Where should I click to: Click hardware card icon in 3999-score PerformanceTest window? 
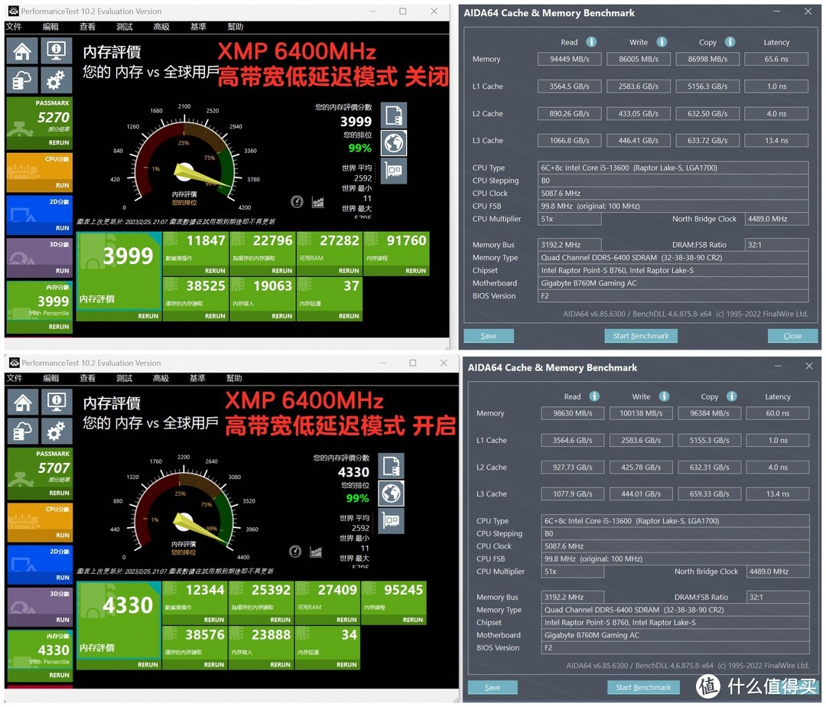394,170
